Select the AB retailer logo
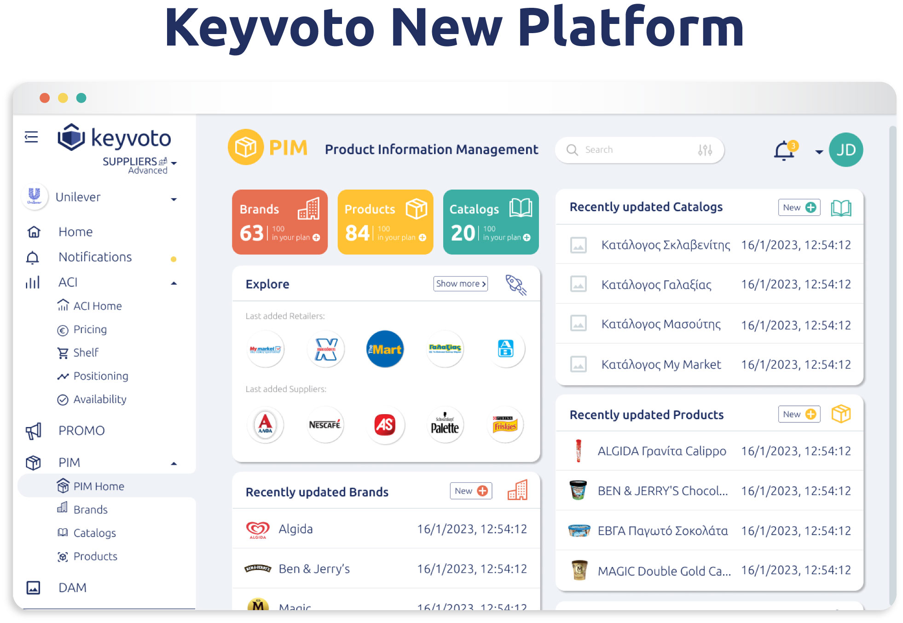The image size is (903, 623). 505,349
